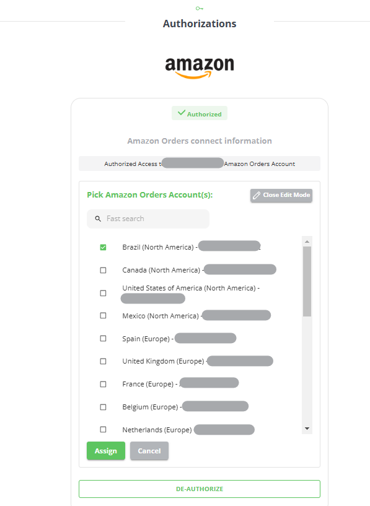Focus the Fast search input field
Viewport: 370px width, 506px height.
148,219
